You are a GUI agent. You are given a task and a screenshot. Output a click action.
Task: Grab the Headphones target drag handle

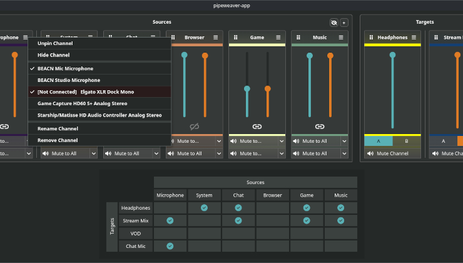[371, 38]
